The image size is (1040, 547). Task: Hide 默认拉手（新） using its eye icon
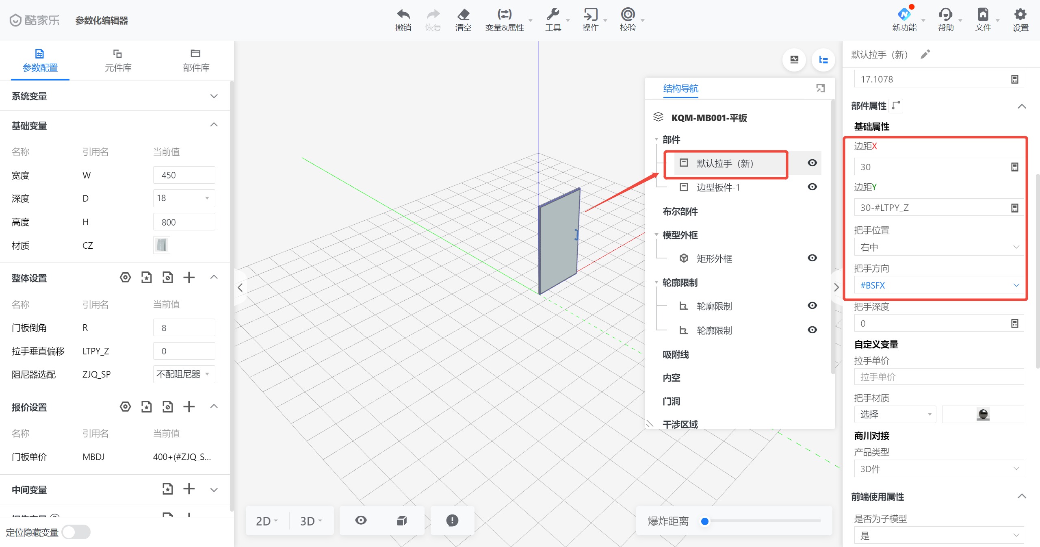[812, 163]
